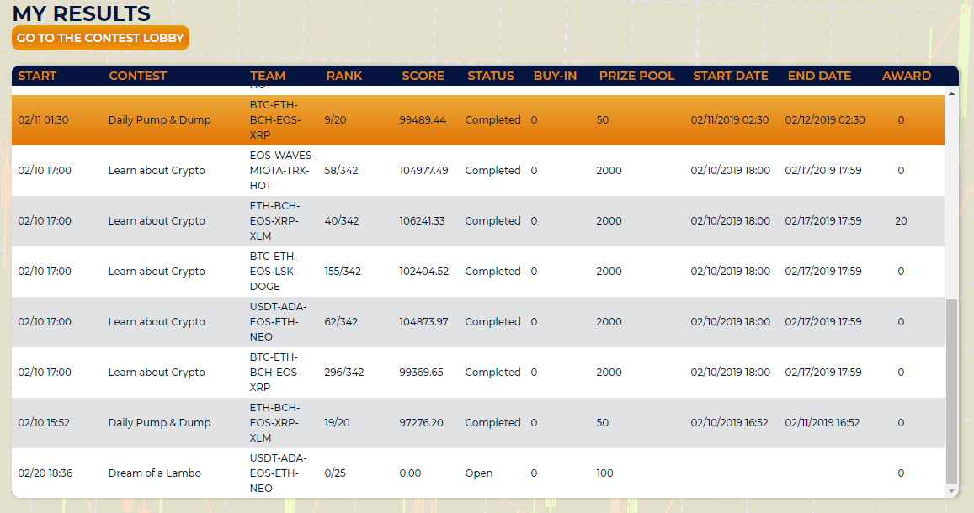Click rank 155/342

point(343,271)
